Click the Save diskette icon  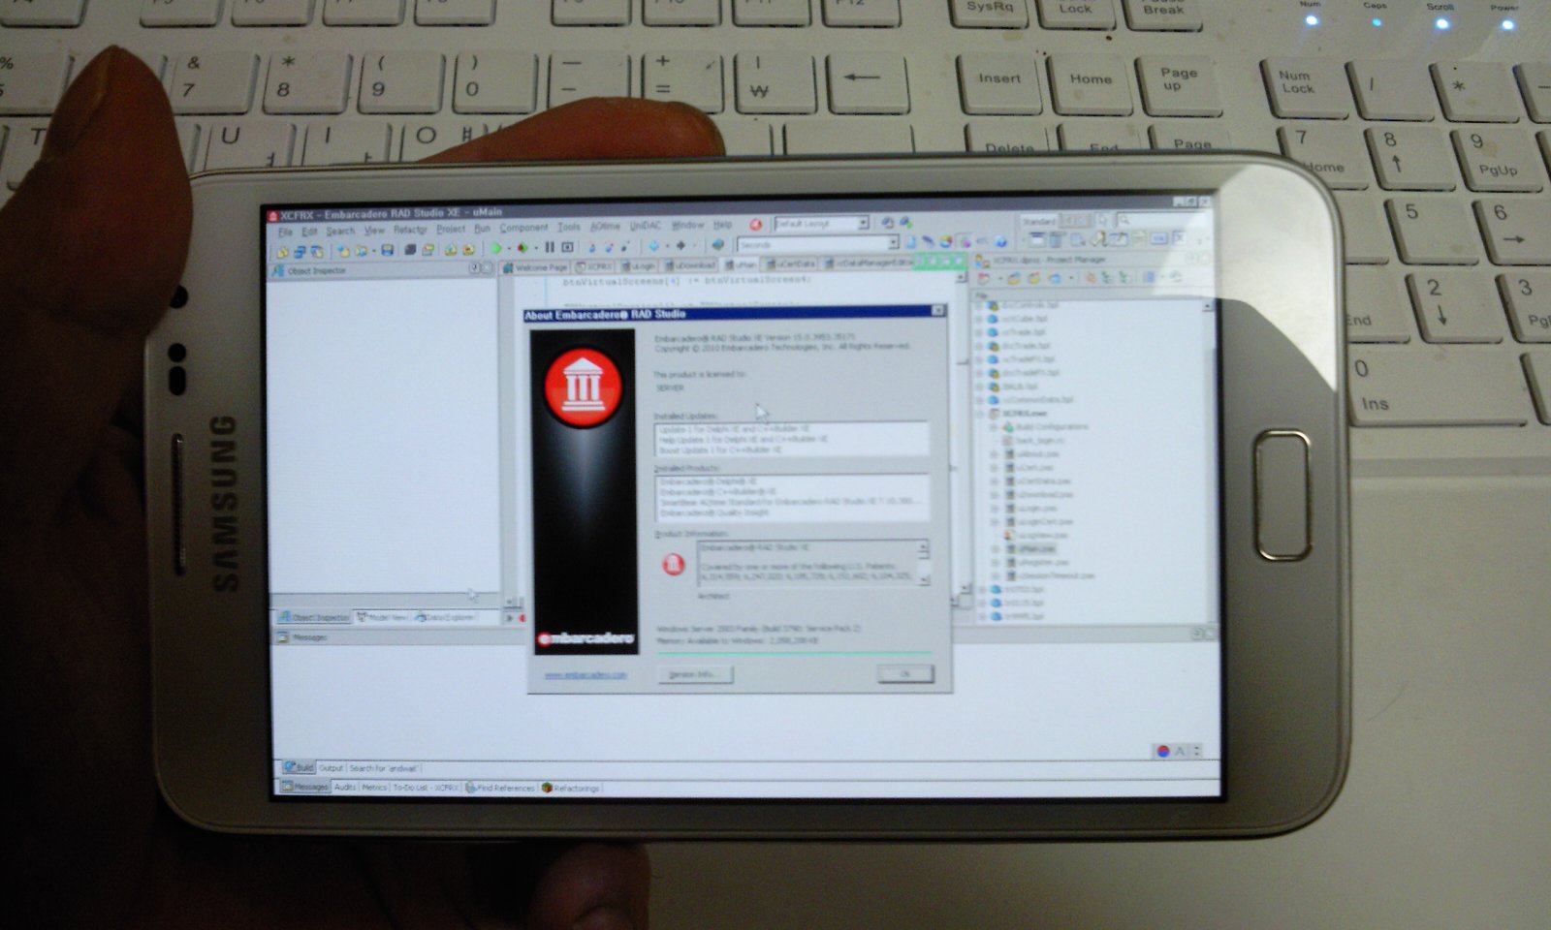click(x=387, y=250)
